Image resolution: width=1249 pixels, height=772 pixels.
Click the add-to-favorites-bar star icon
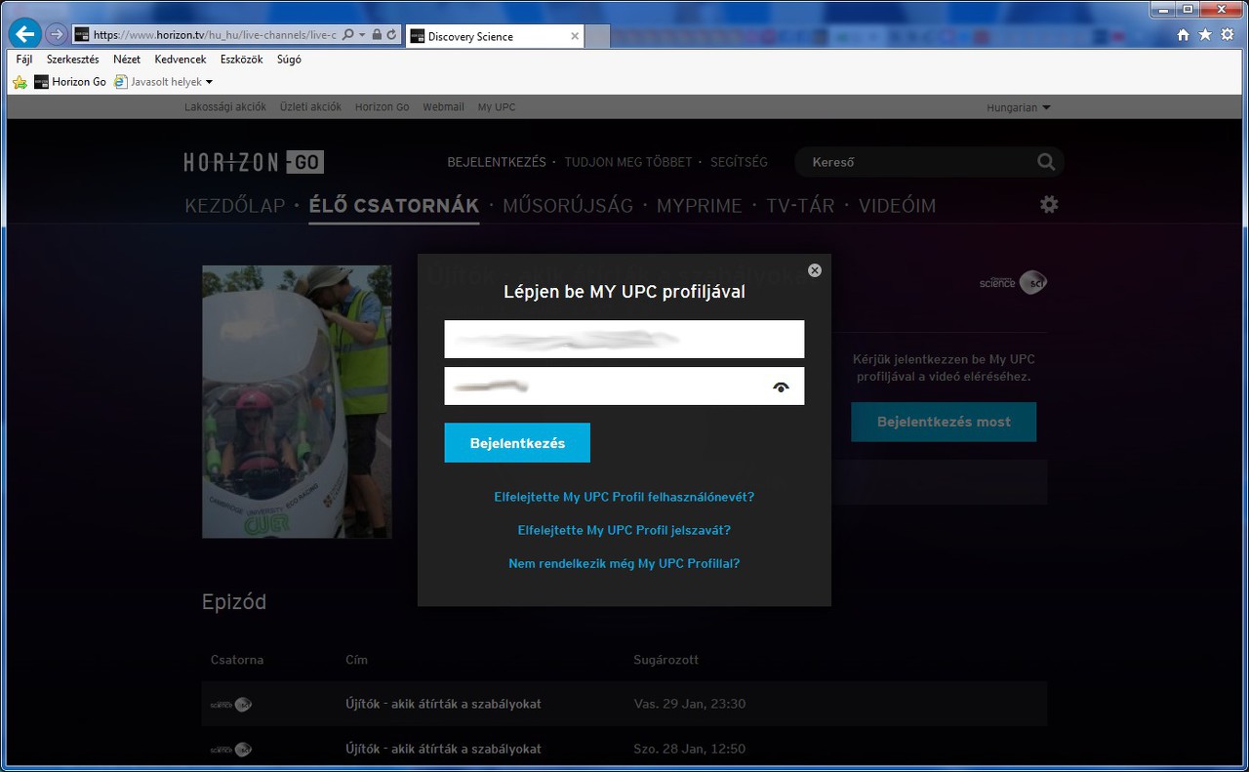(x=20, y=82)
